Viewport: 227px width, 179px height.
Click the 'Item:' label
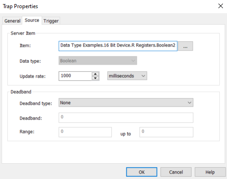click(x=25, y=46)
